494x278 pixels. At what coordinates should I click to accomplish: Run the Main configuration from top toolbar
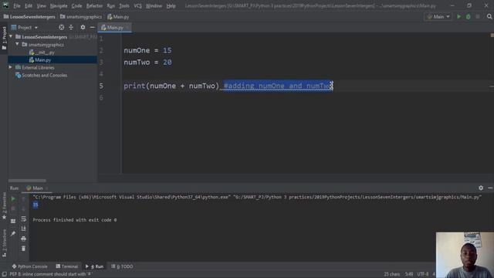tap(458, 17)
